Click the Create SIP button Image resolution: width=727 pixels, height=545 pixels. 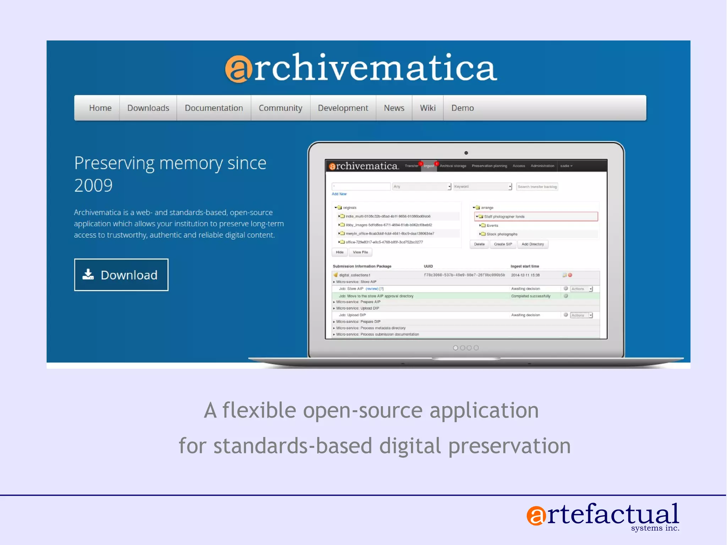(503, 244)
